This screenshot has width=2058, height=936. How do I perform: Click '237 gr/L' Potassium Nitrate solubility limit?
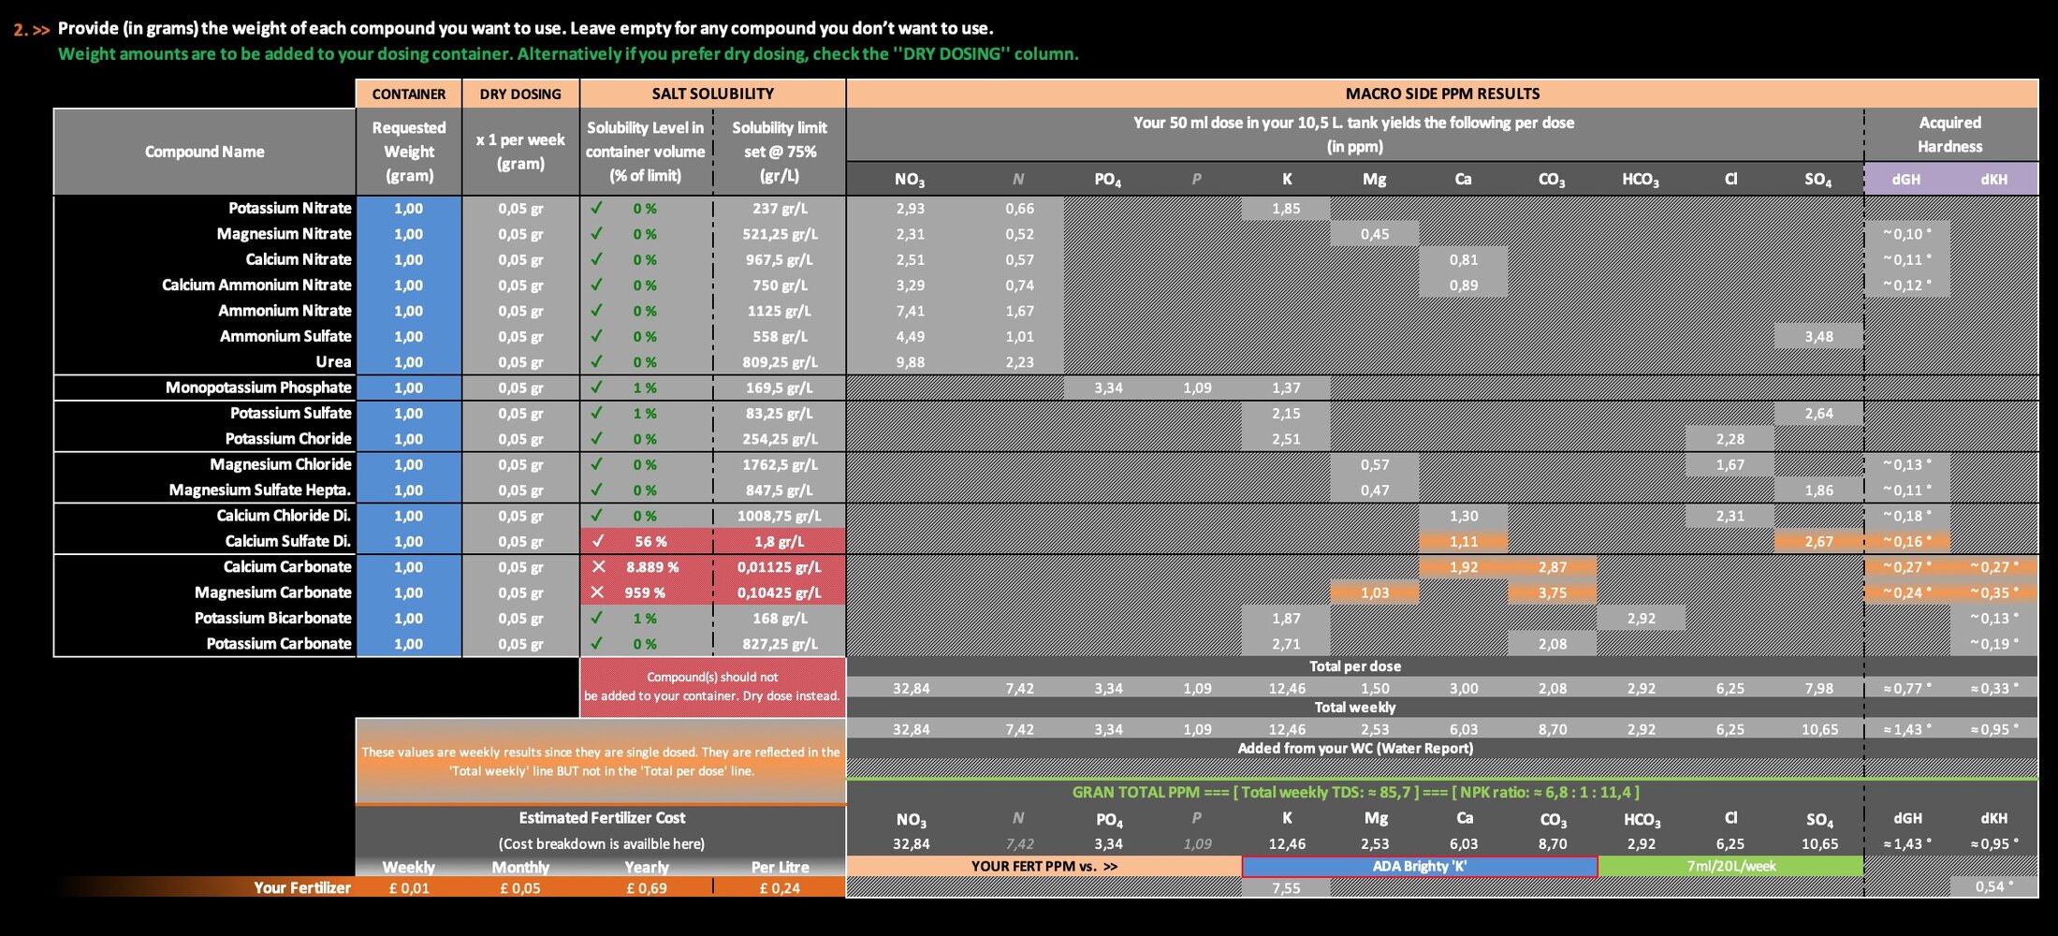point(780,209)
